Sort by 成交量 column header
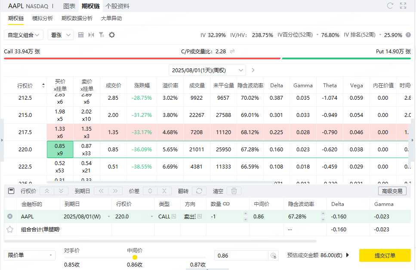This screenshot has width=416, height=270. [197, 86]
